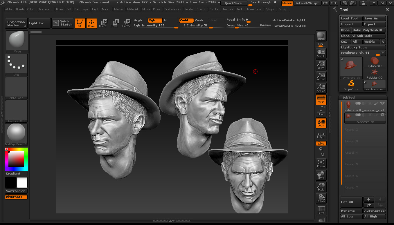Toggle visibility eye of cabeza subtool
The image size is (394, 225).
383,103
